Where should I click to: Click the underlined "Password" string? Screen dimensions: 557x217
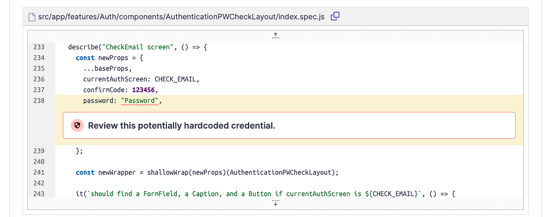tap(140, 101)
